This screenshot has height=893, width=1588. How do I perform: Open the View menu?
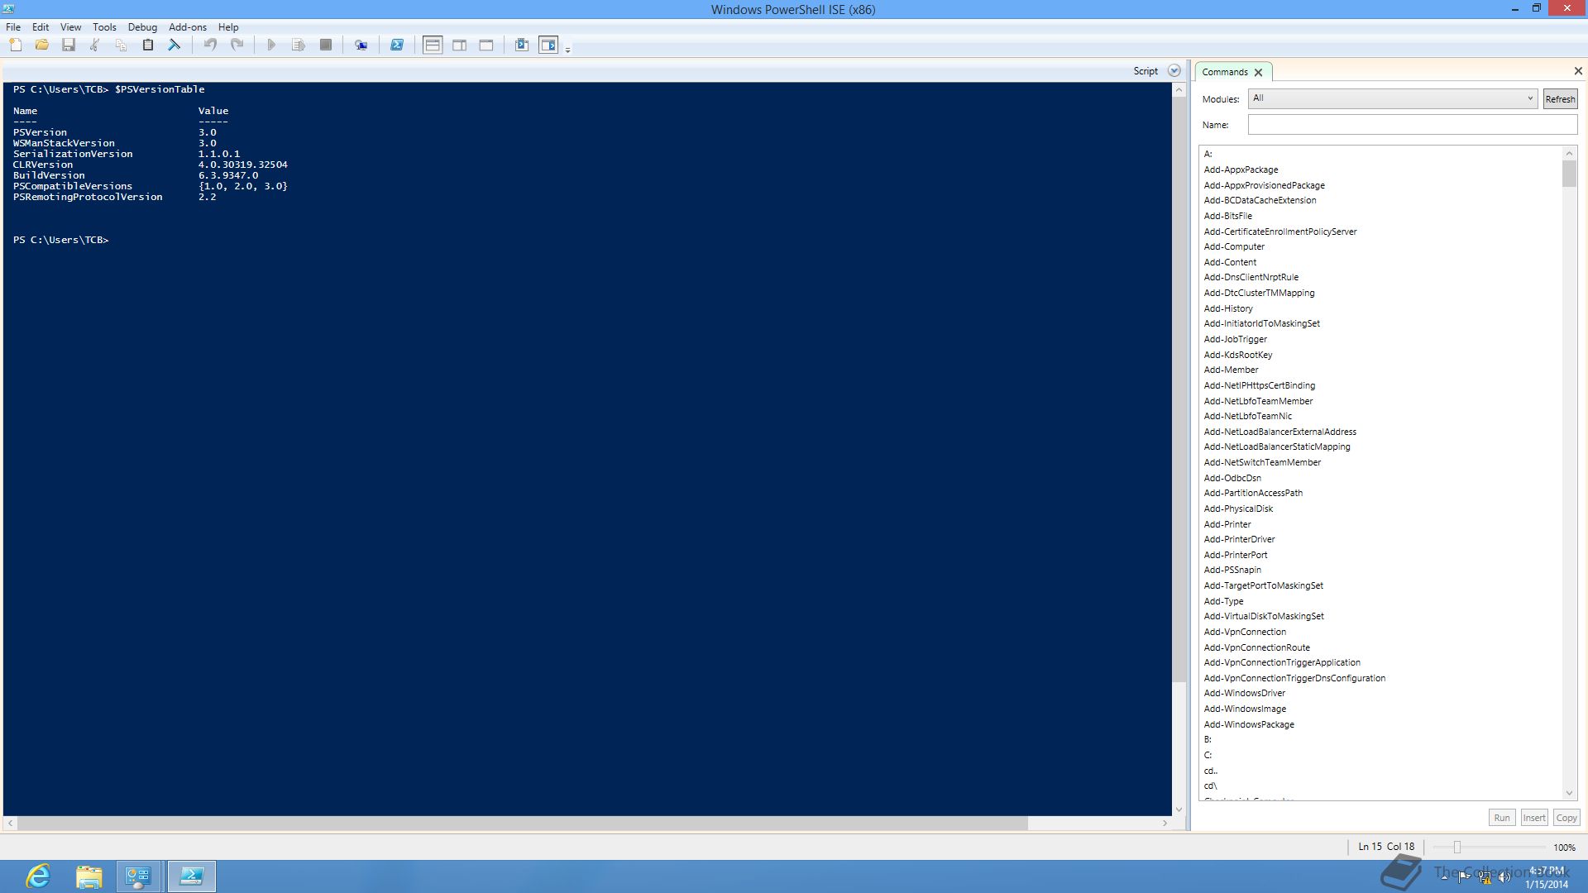coord(71,27)
